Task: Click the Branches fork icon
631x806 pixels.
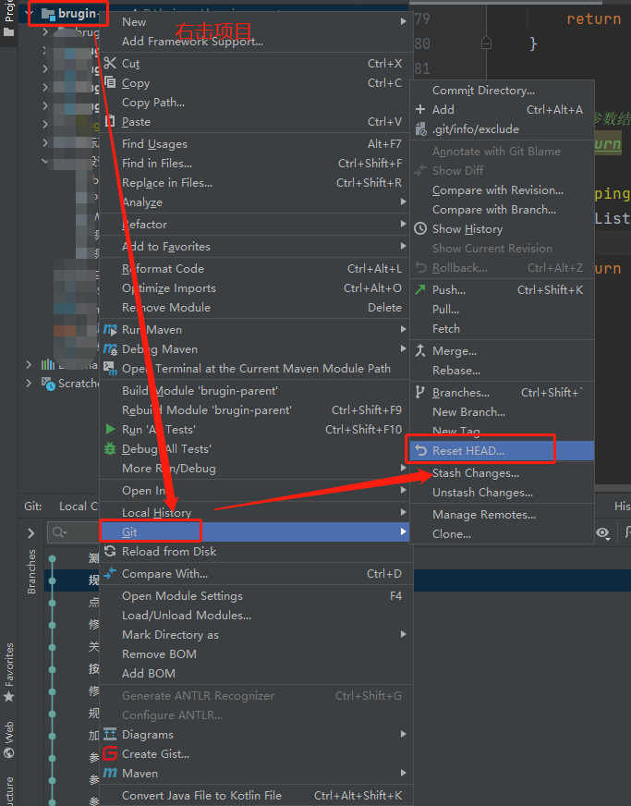Action: coord(420,392)
